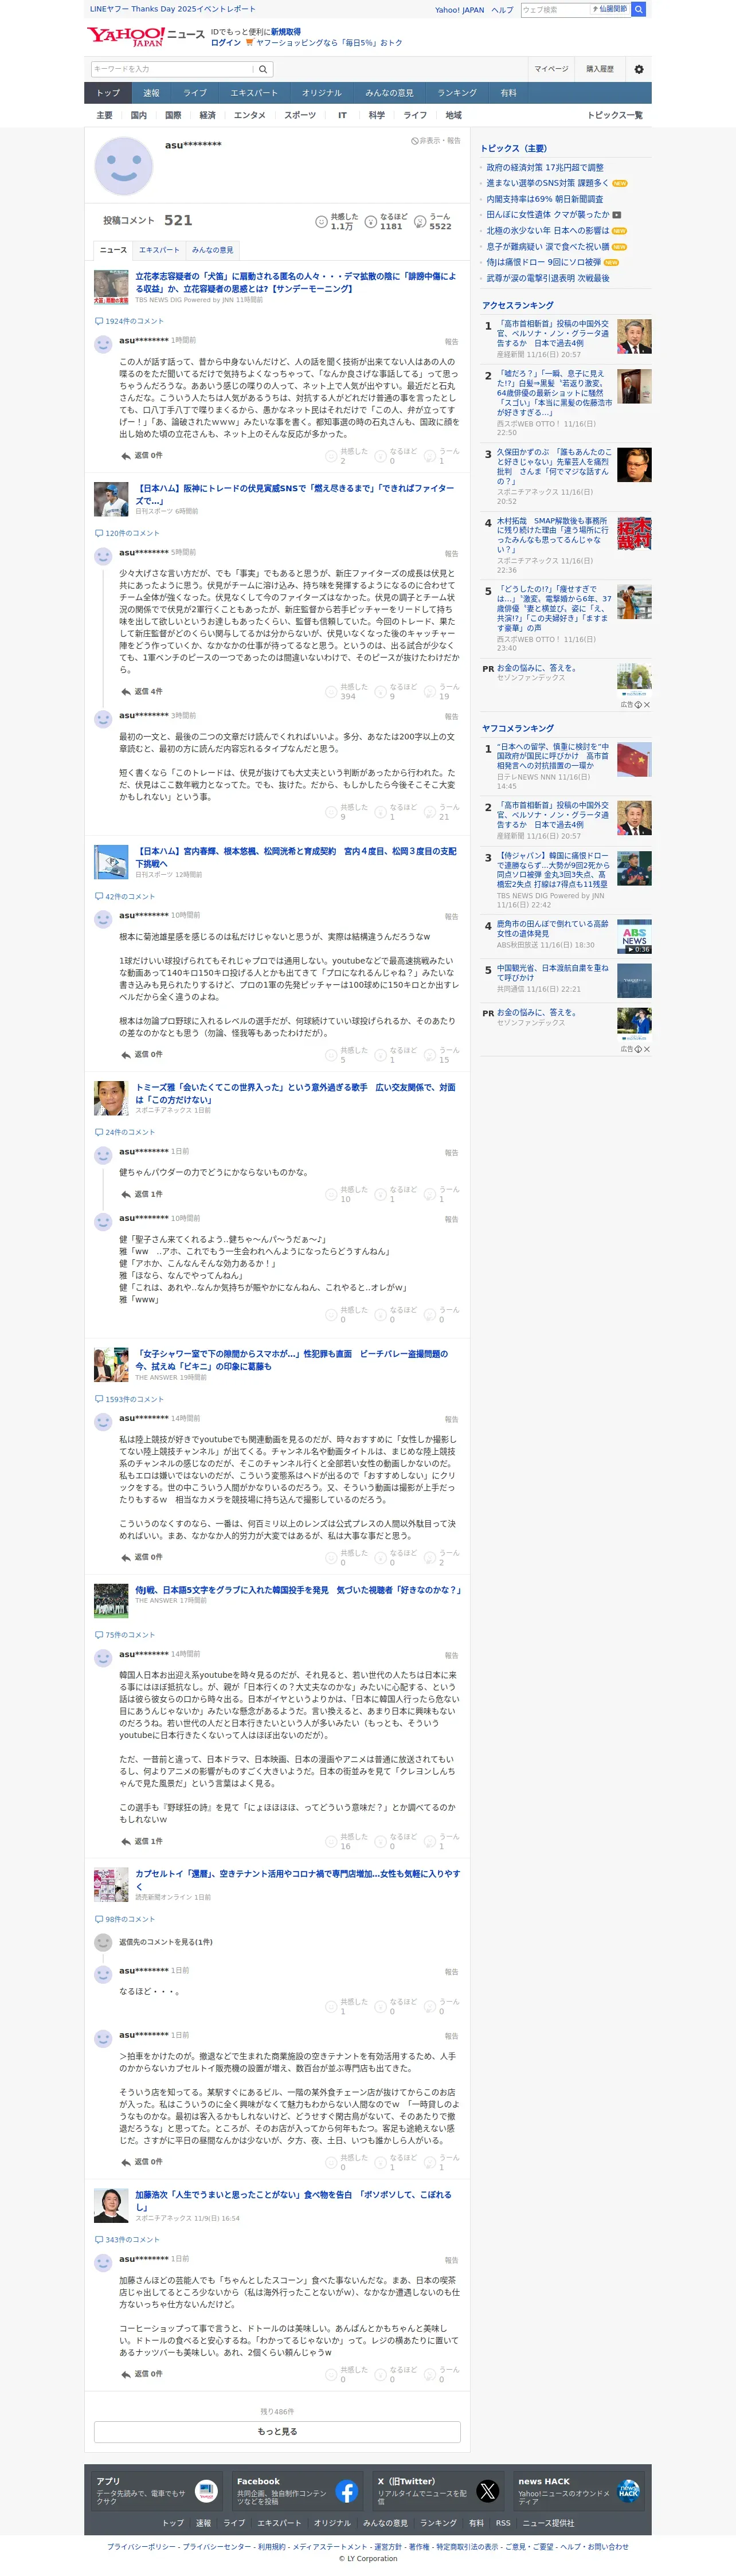
Task: Open the トピックス一覧 link
Action: 615,115
